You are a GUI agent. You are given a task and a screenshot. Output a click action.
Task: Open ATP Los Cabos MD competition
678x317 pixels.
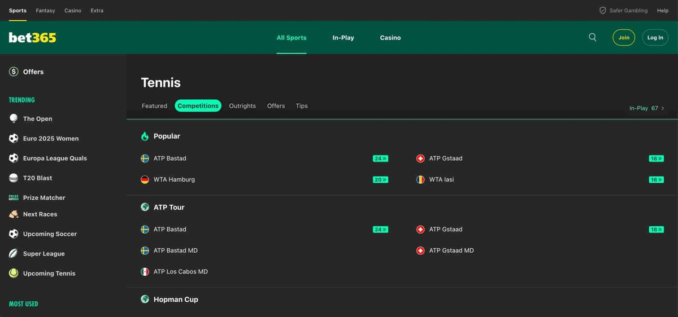[x=181, y=271]
